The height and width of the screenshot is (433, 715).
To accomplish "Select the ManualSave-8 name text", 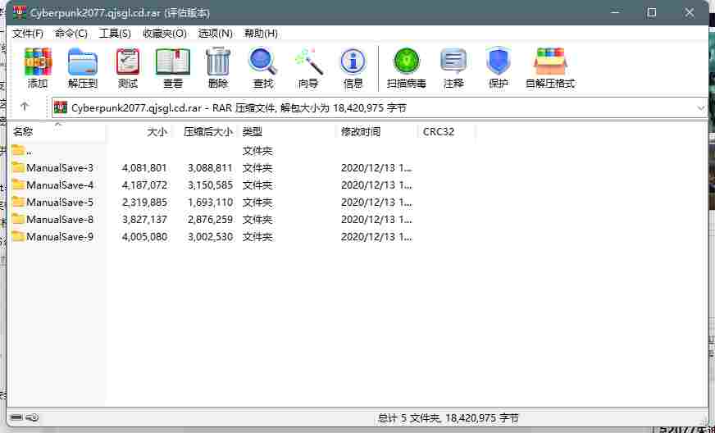I will coord(60,220).
